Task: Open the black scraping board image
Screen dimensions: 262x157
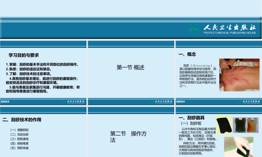Action: click(x=224, y=125)
